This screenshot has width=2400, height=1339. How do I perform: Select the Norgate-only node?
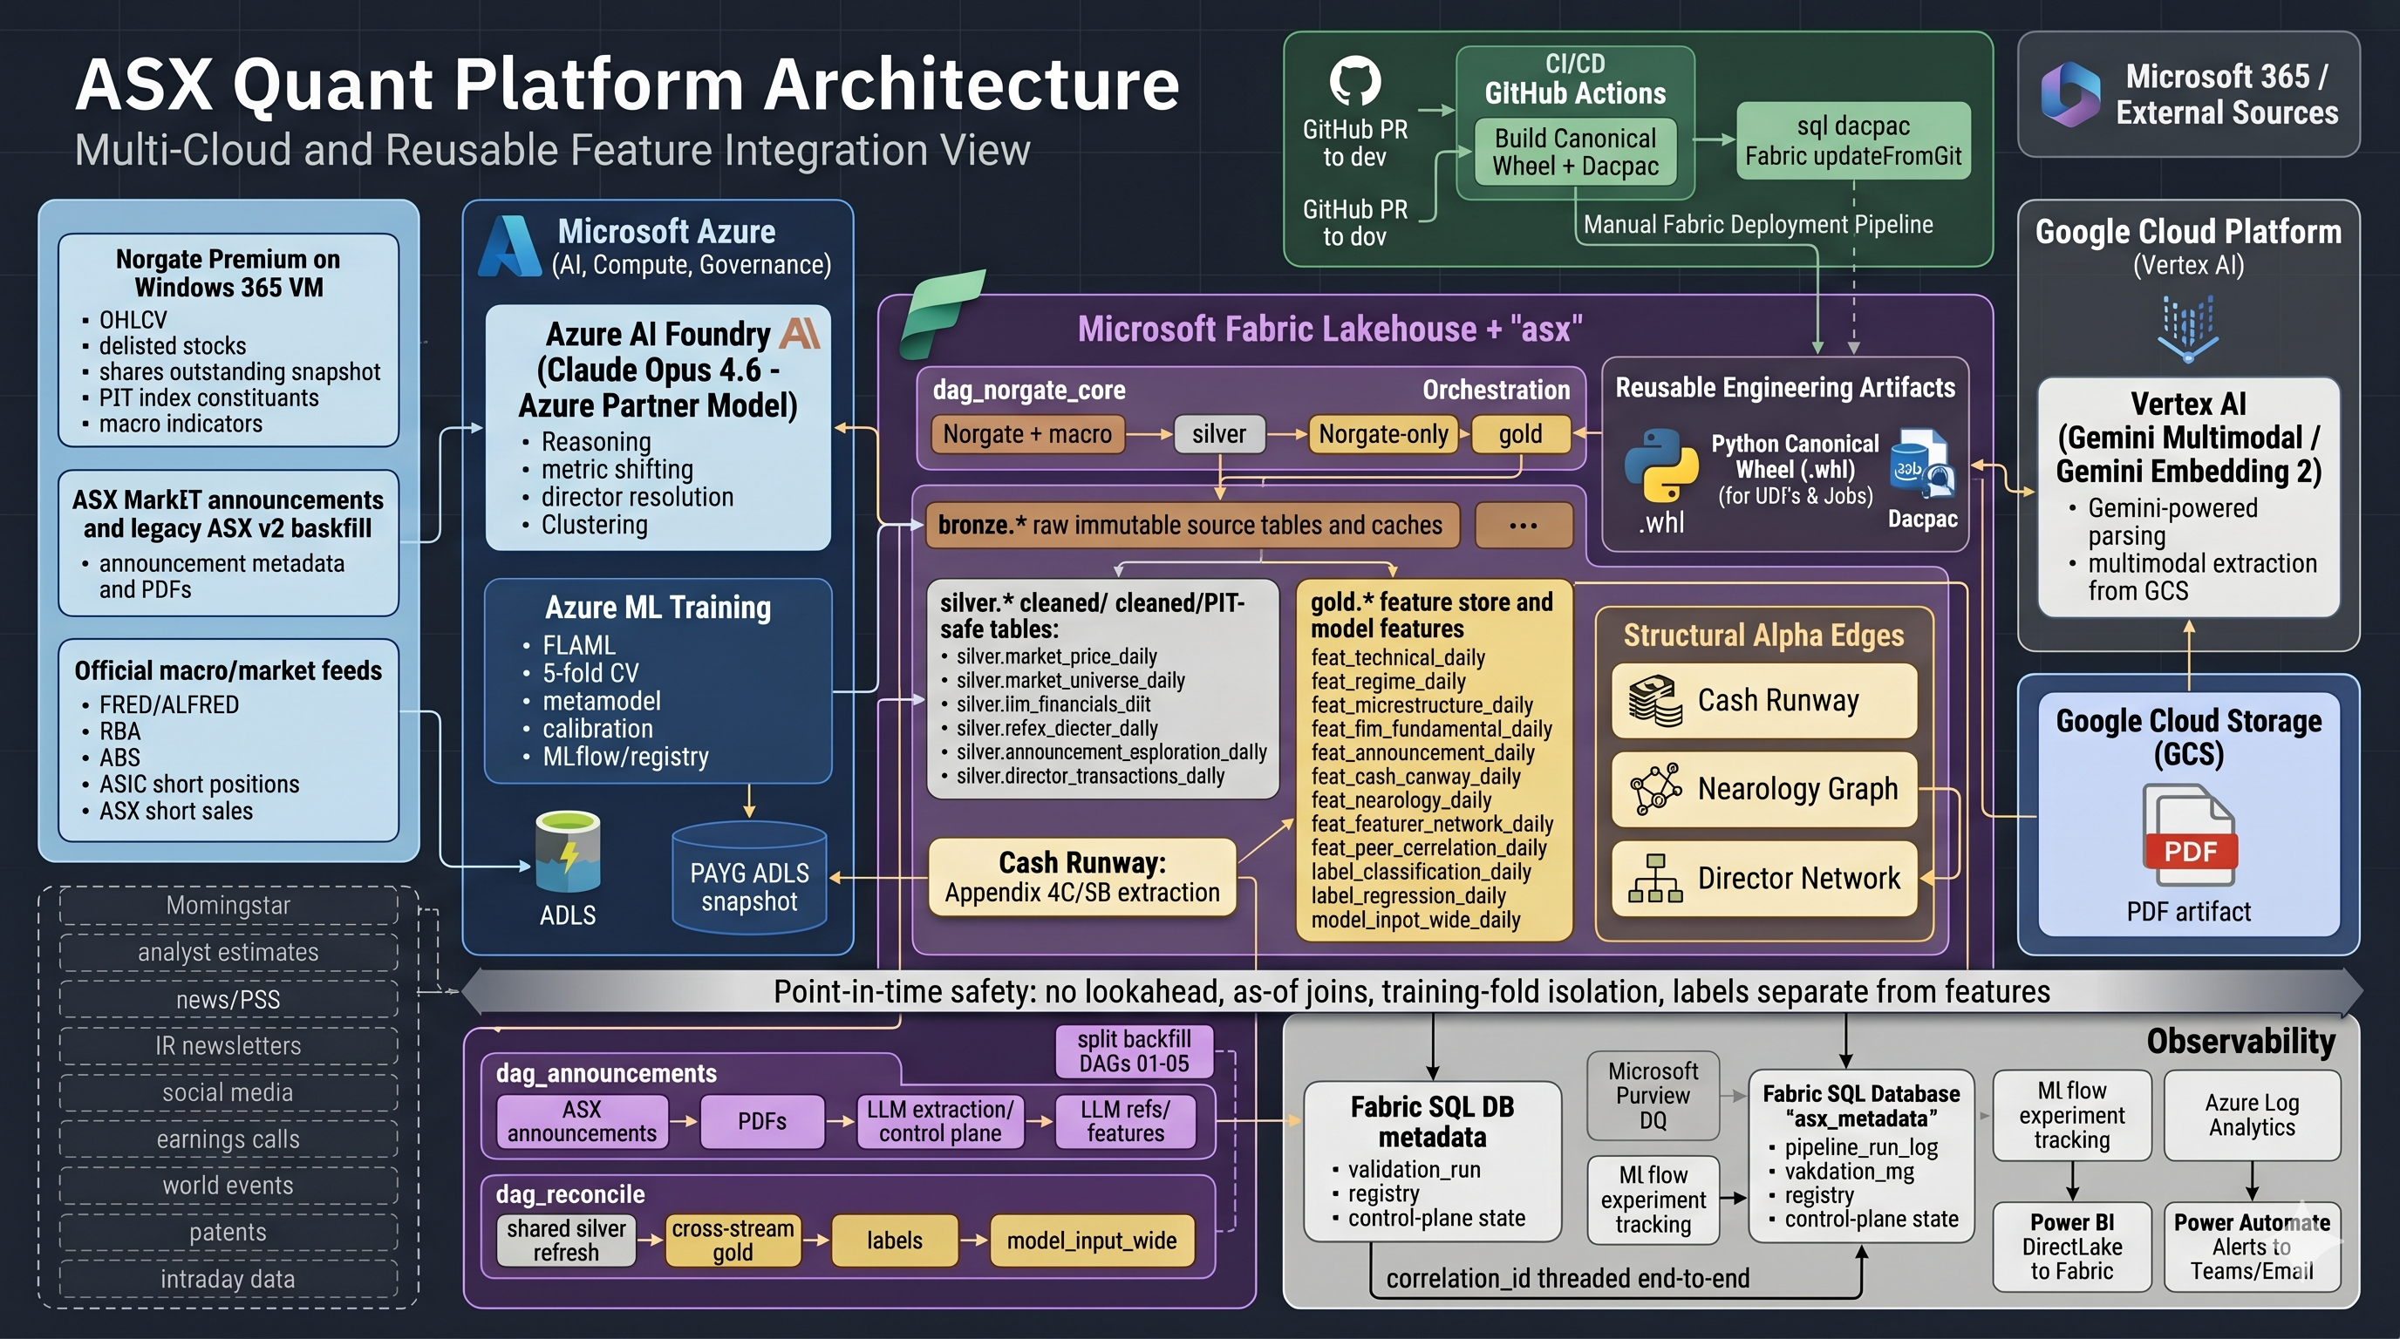pos(1382,434)
